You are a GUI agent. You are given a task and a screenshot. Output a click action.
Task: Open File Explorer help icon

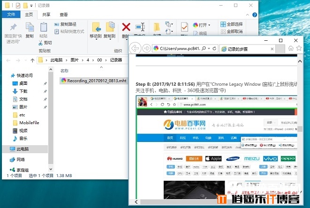tap(255, 15)
